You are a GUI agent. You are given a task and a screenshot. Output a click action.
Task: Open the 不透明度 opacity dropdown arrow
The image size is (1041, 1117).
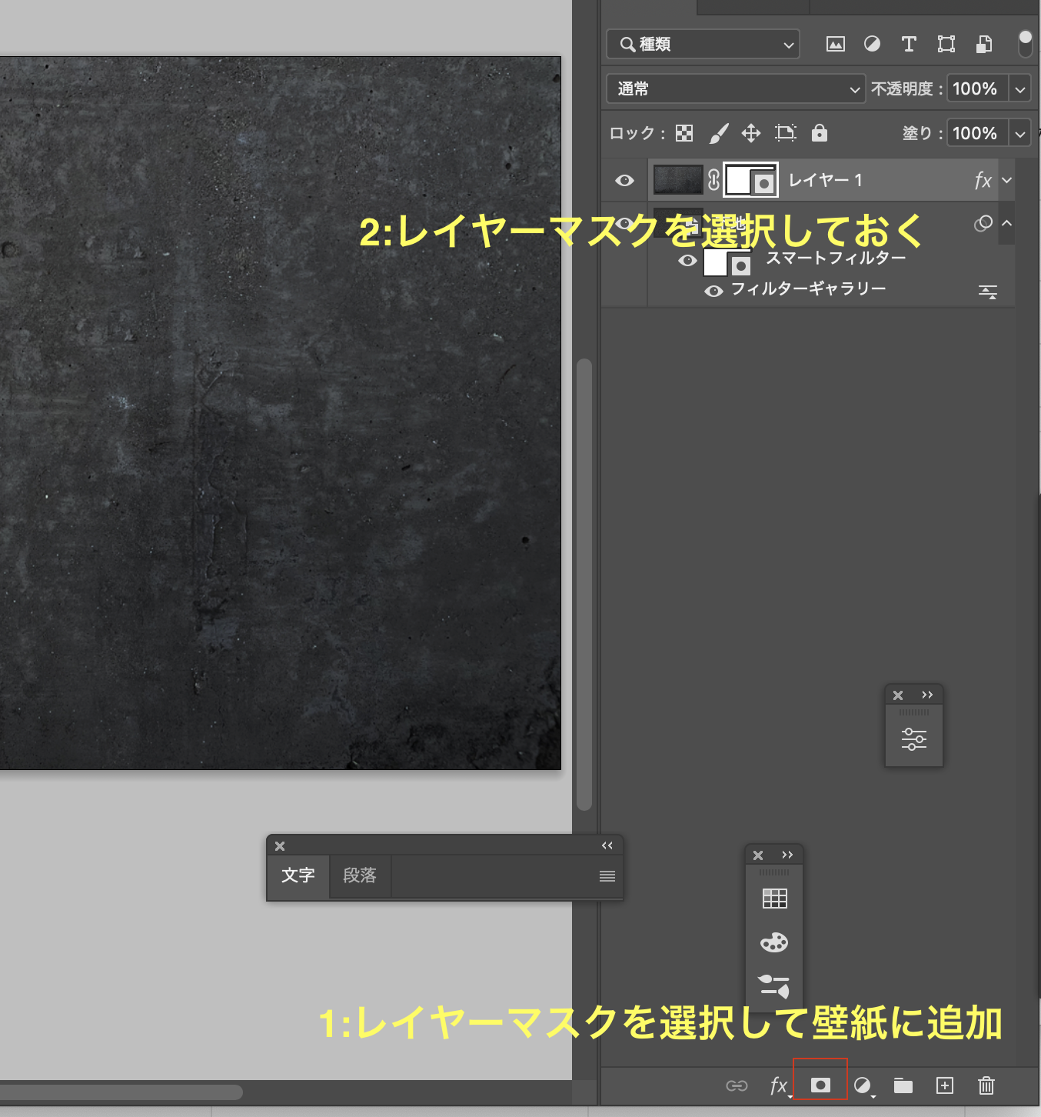[1020, 89]
